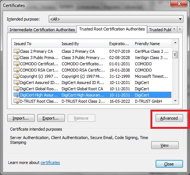Click certificate icon for DigiCert High Assurance row

tap(16, 95)
